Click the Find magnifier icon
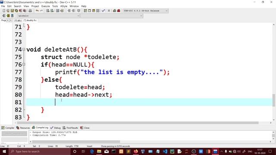This screenshot has width=276, height=155. pos(48,11)
